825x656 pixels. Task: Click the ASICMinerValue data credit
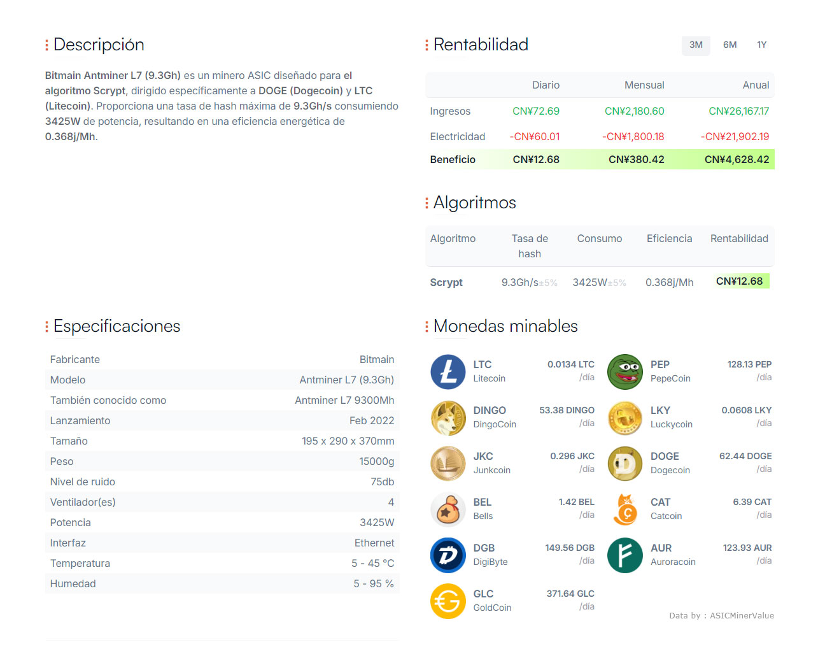(742, 615)
